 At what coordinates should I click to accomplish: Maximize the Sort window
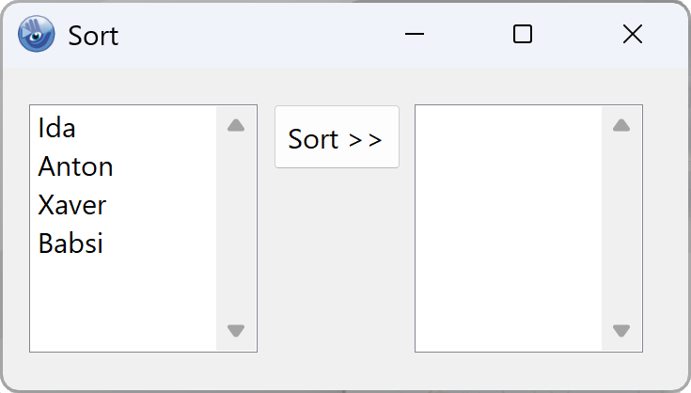coord(523,35)
